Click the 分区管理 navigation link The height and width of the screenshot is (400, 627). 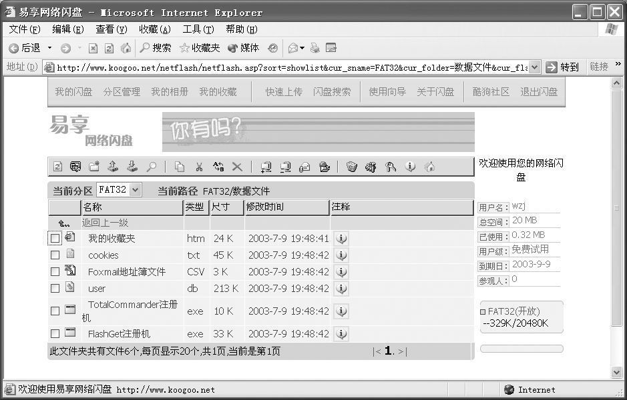122,92
